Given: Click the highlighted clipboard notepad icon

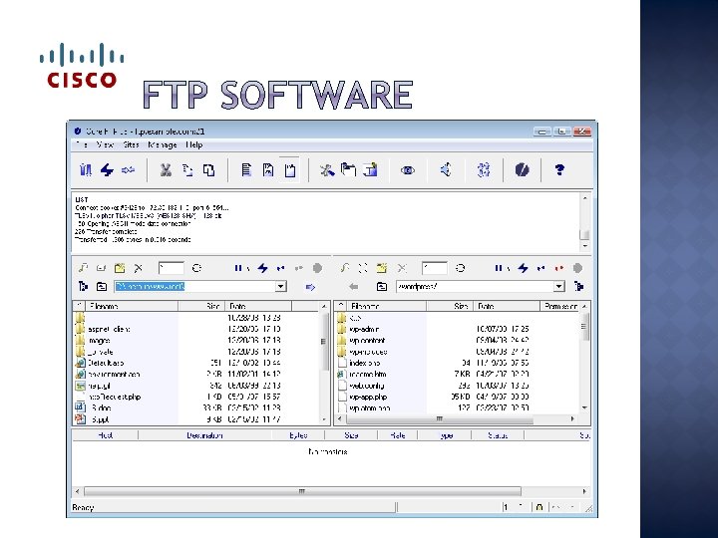Looking at the screenshot, I should [290, 170].
